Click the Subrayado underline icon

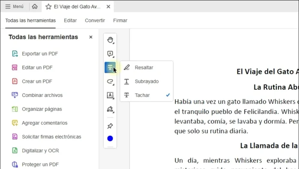(x=127, y=82)
